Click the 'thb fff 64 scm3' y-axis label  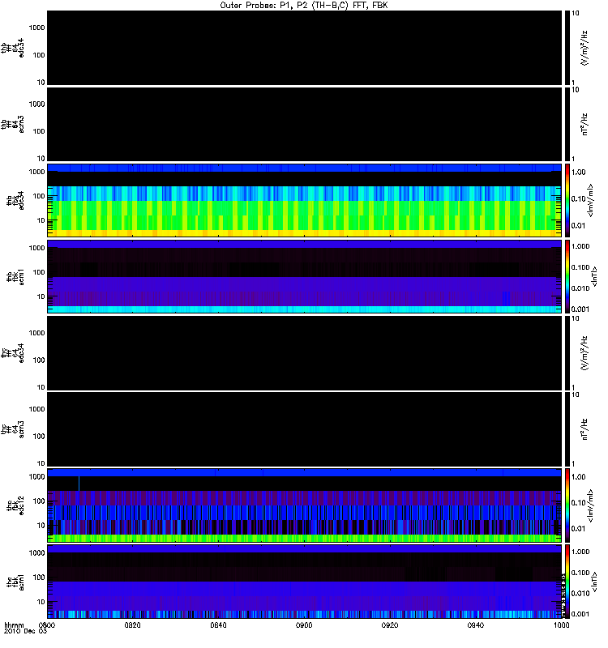pos(12,125)
